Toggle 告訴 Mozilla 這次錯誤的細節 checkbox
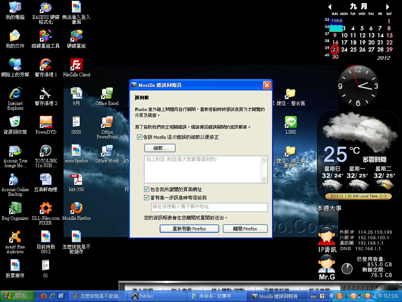402x302 pixels. (139, 137)
